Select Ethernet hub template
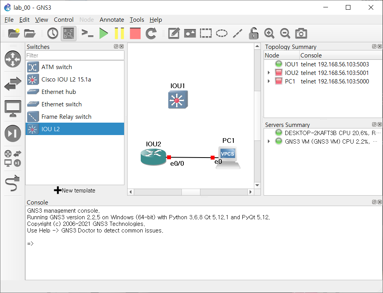Viewport: 383px width, 293px height. click(x=75, y=92)
